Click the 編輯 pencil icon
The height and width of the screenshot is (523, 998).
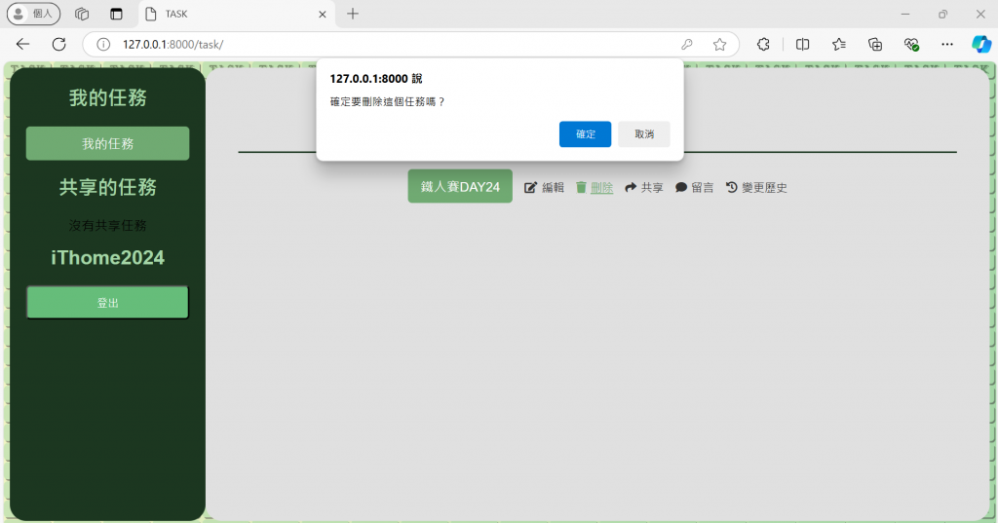coord(530,187)
